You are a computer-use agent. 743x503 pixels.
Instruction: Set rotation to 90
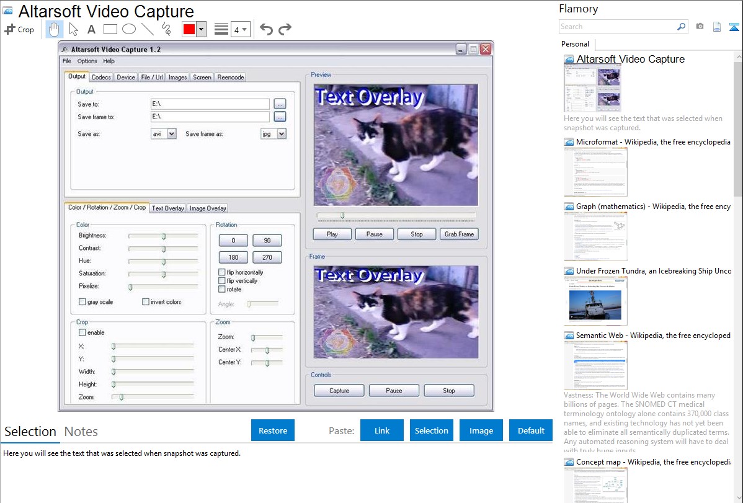pyautogui.click(x=267, y=241)
